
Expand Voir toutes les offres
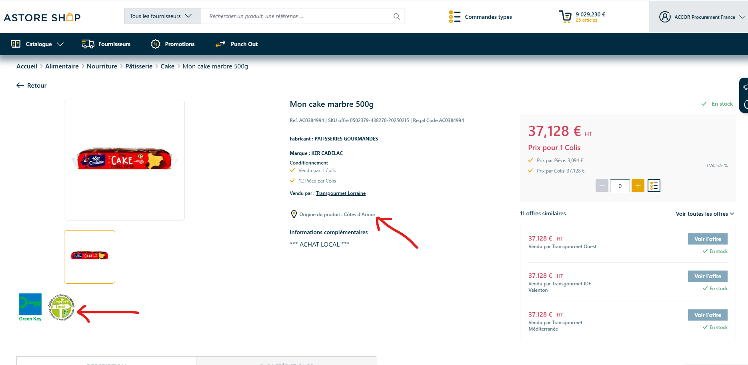pos(705,214)
